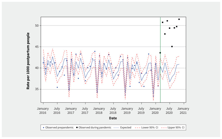Click the 'Observed during pandemic' legend entry

[x=94, y=128]
